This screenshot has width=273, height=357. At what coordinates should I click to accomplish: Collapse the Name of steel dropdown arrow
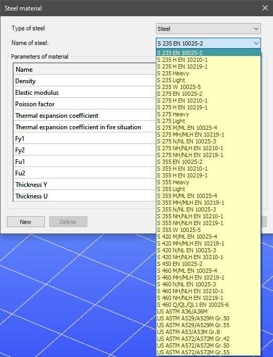256,43
